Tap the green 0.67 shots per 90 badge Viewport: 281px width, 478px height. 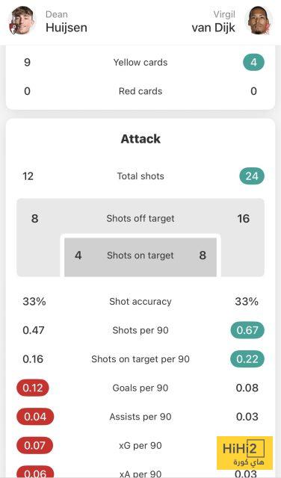click(x=247, y=330)
